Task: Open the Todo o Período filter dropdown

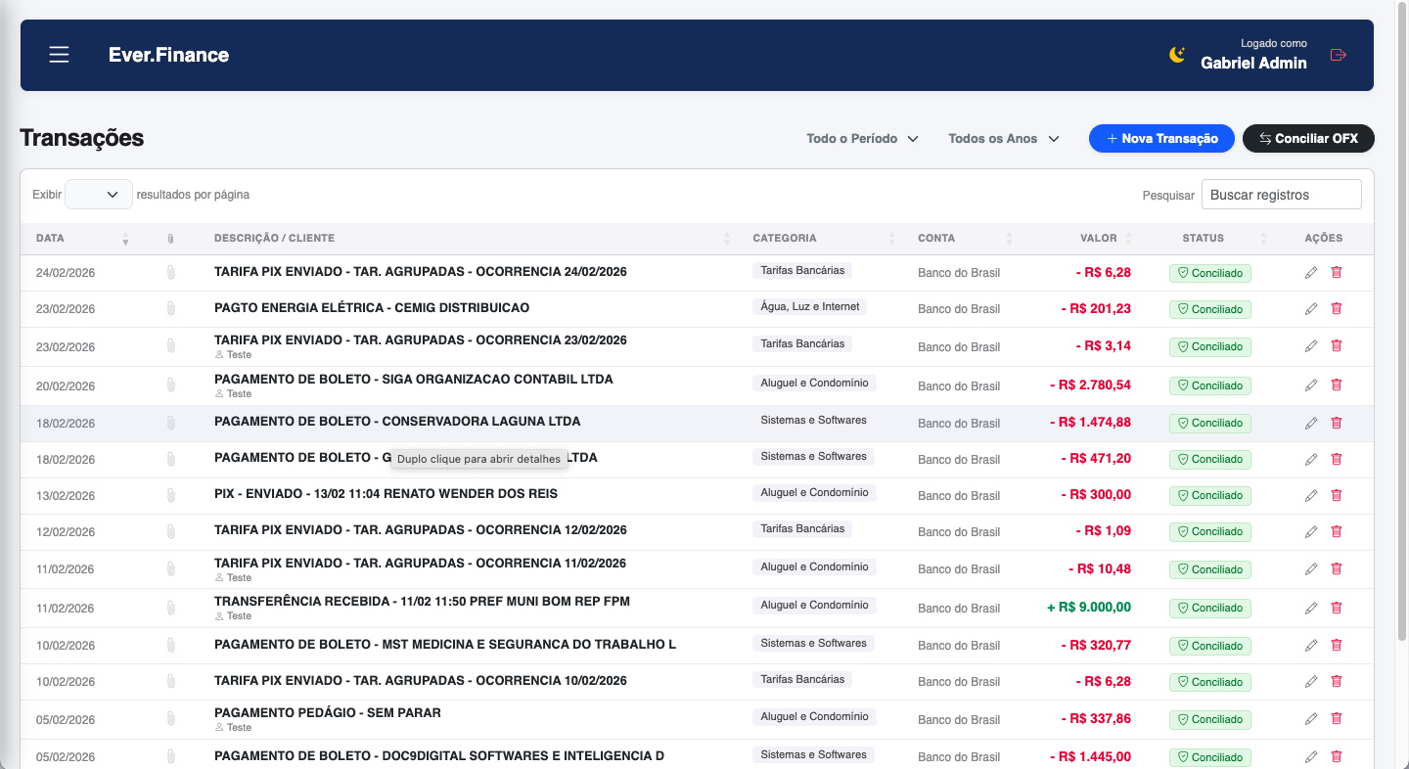Action: pyautogui.click(x=862, y=138)
